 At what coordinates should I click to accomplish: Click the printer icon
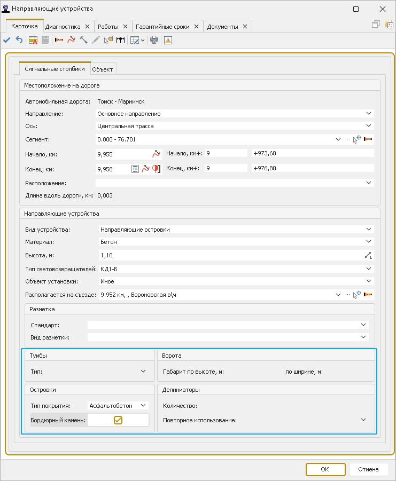(x=154, y=40)
